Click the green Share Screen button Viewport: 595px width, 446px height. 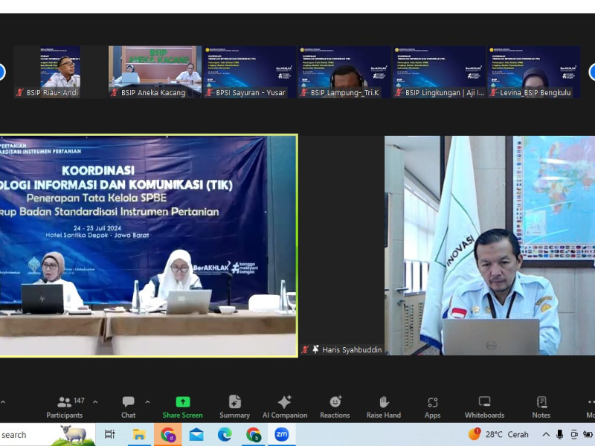pyautogui.click(x=182, y=406)
